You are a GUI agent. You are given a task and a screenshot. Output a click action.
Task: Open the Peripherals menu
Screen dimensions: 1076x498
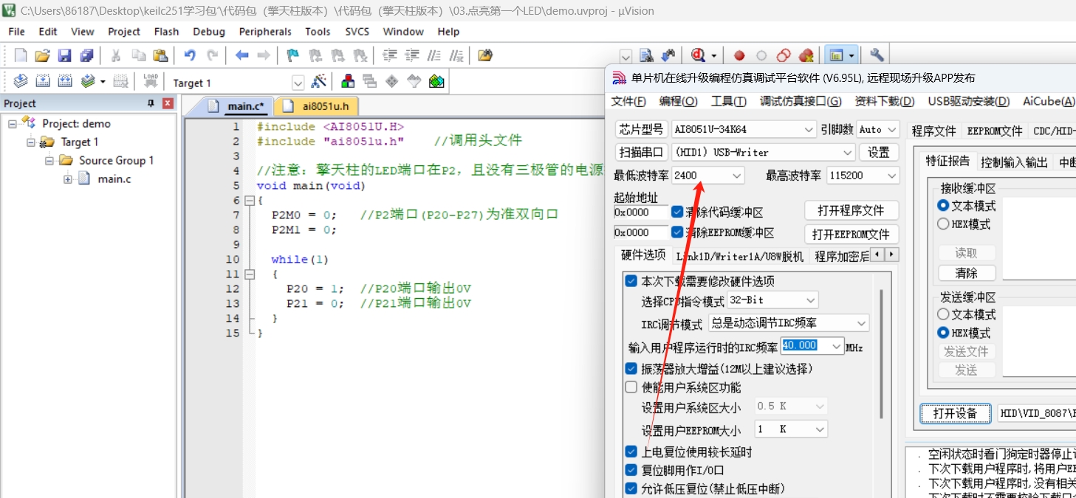pyautogui.click(x=264, y=32)
